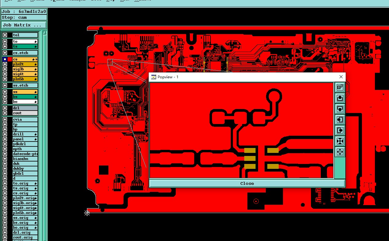
Task: Pan the popview right with arrow icon
Action: pyautogui.click(x=340, y=130)
